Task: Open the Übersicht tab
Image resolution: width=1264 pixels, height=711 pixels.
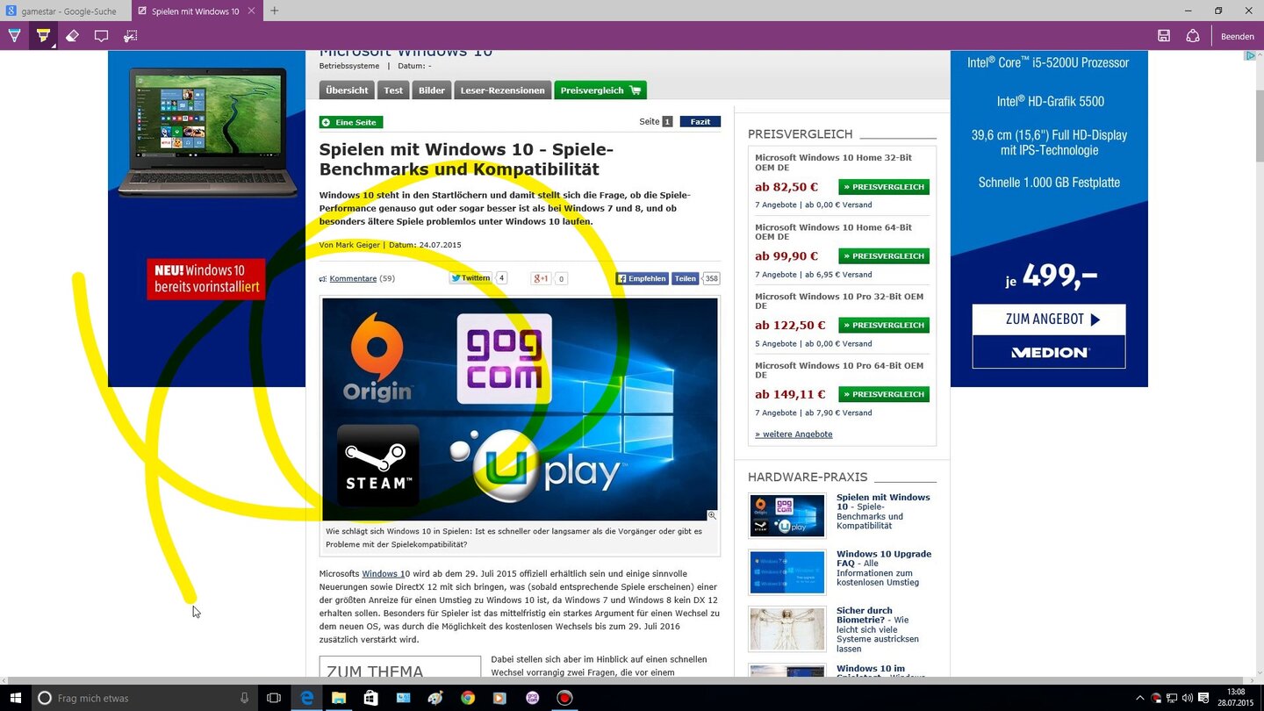Action: 347,90
